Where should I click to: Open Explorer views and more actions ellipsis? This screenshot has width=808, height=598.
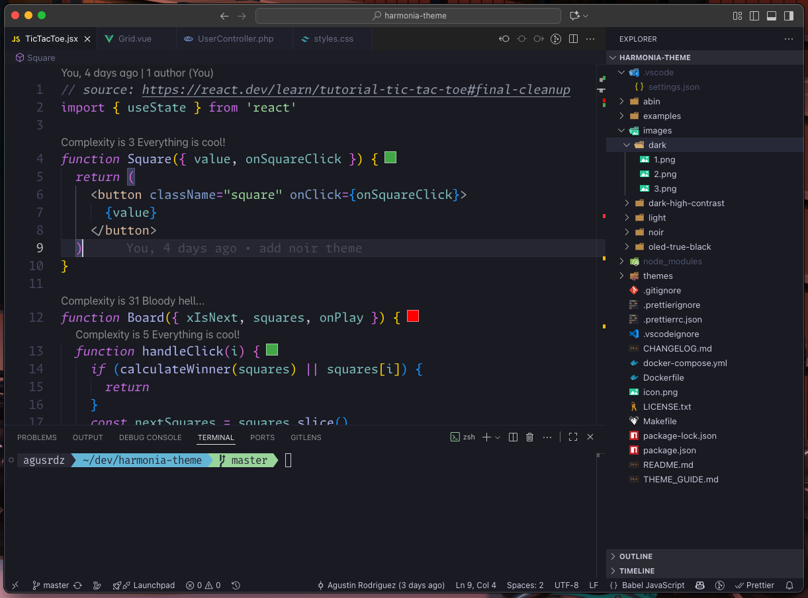point(788,39)
